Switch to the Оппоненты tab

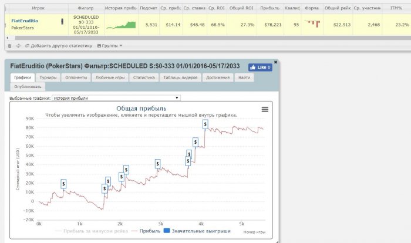point(76,77)
